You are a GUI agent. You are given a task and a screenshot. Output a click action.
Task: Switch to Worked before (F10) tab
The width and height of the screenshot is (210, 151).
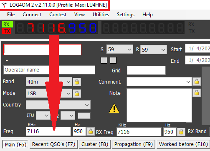tap(183, 144)
